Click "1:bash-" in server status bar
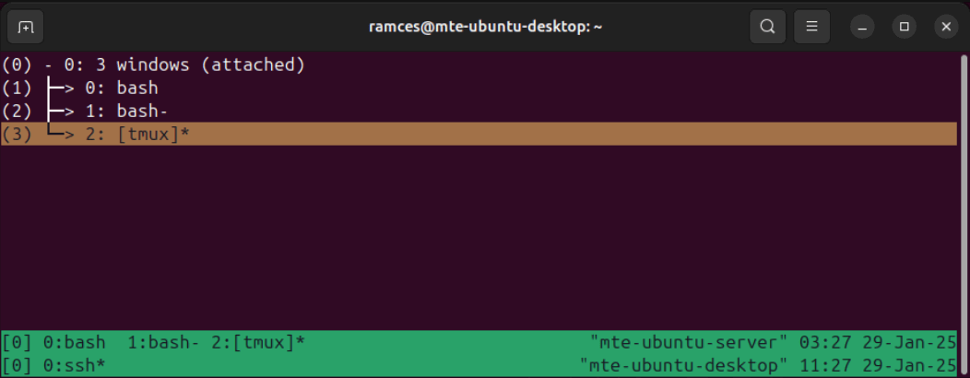Screen dimensions: 970x378 [x=163, y=342]
